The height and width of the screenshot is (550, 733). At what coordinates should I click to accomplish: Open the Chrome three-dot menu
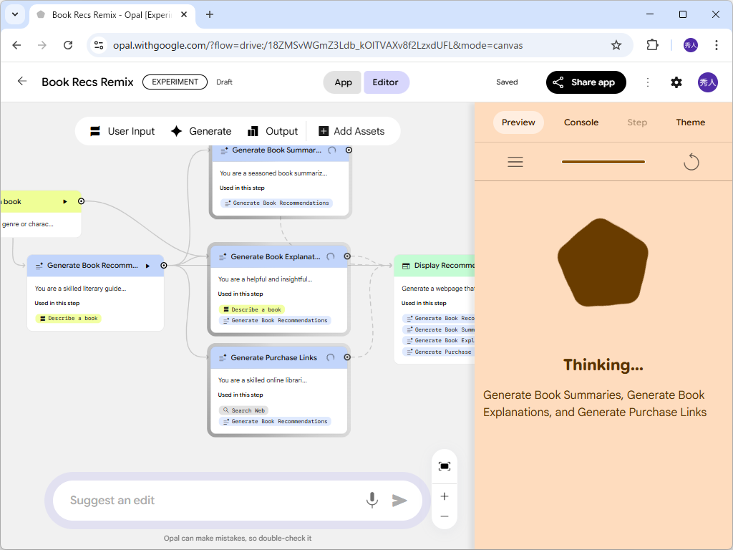(716, 45)
